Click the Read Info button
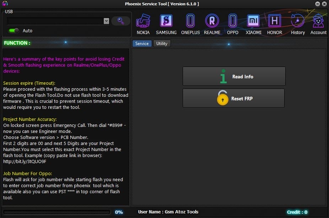This screenshot has width=329, height=218. [x=234, y=76]
